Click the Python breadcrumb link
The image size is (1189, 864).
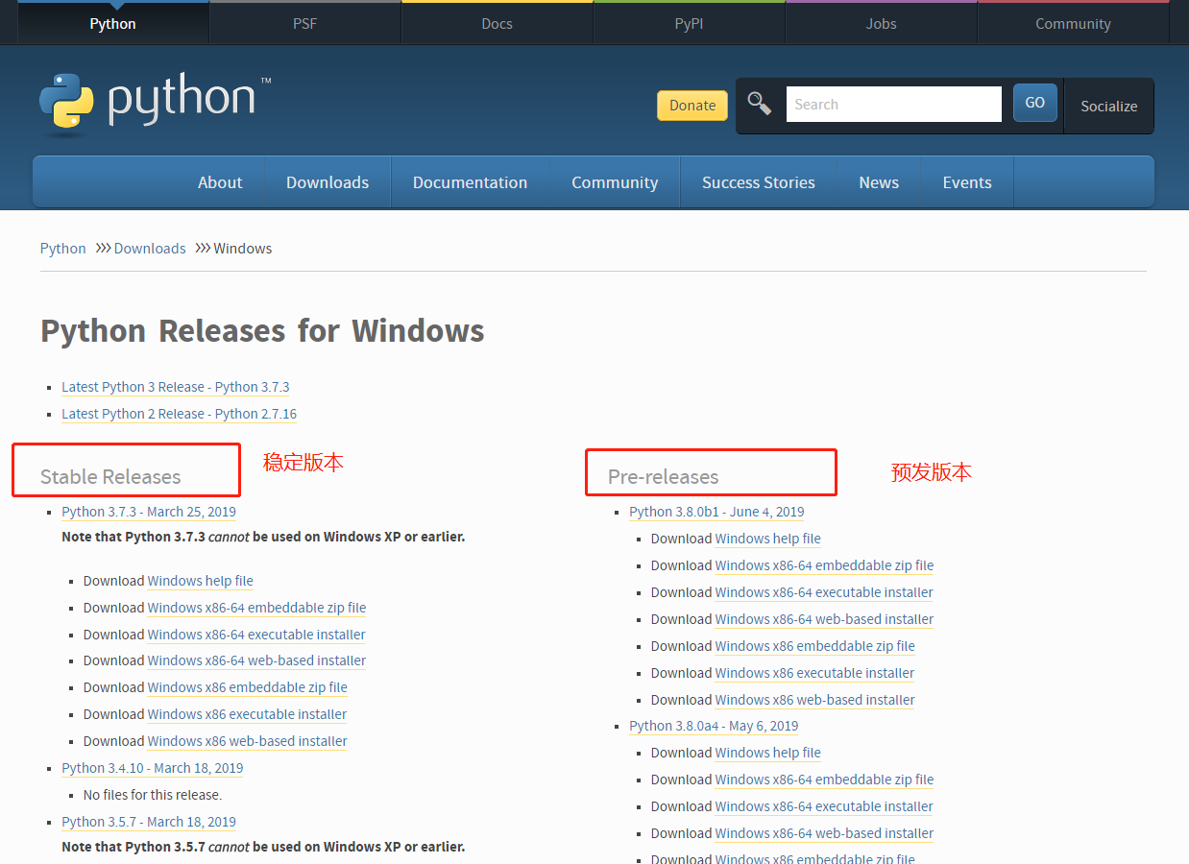pyautogui.click(x=63, y=248)
